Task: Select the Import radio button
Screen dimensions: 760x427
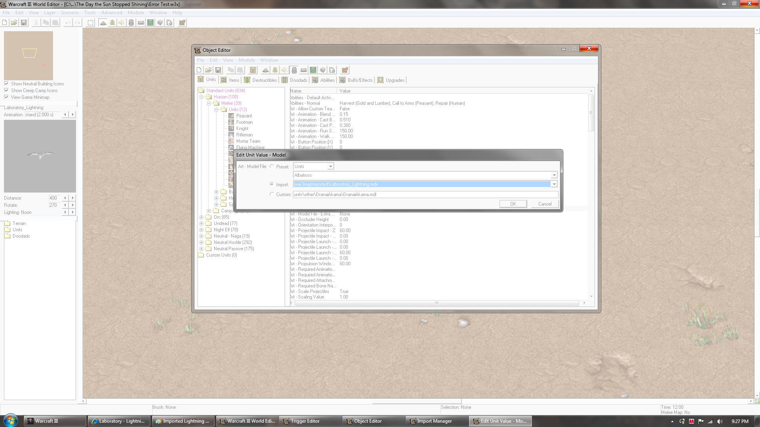Action: tap(272, 184)
